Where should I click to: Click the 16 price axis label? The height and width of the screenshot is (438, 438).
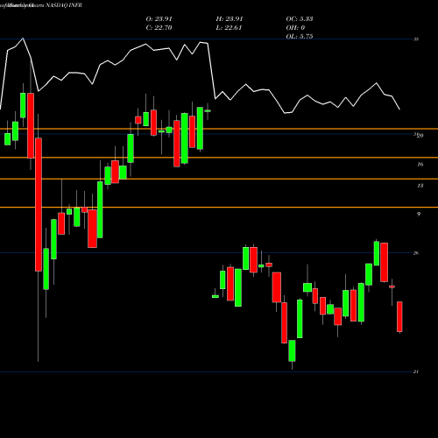pos(420,165)
